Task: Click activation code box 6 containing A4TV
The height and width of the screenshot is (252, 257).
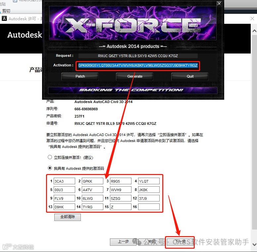Action: coord(92,190)
